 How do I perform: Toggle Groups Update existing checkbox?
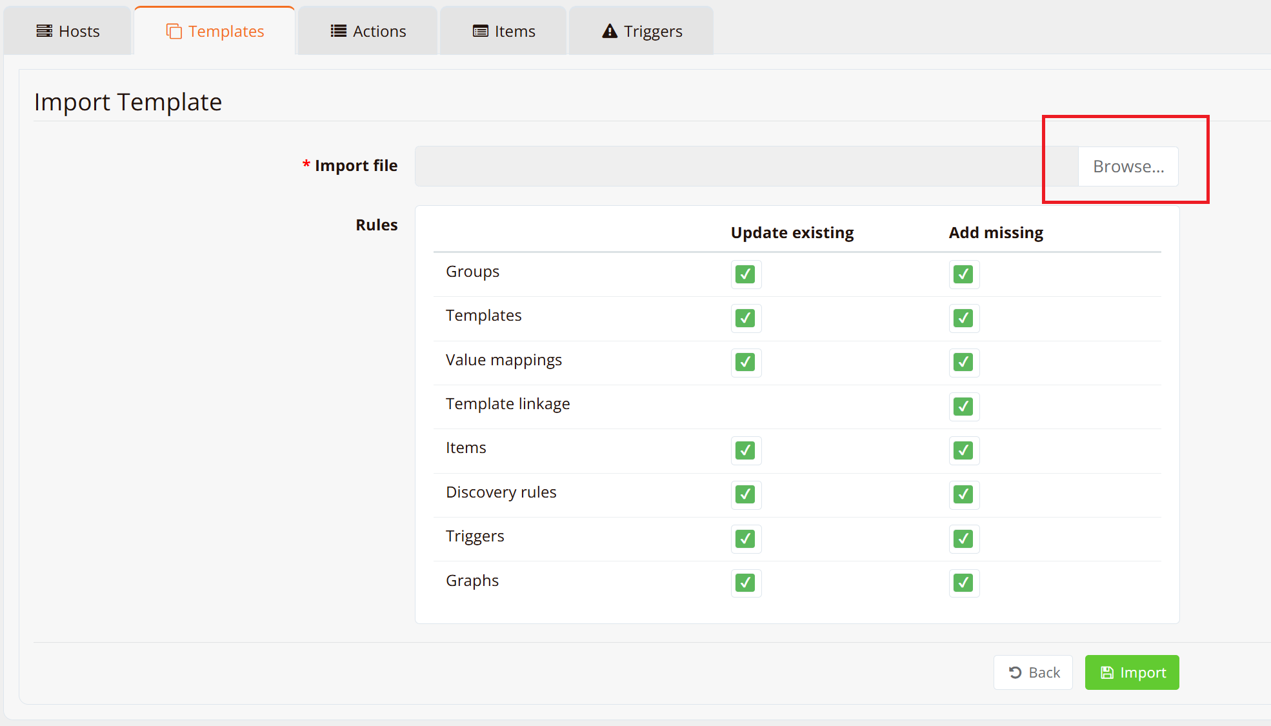pyautogui.click(x=746, y=274)
